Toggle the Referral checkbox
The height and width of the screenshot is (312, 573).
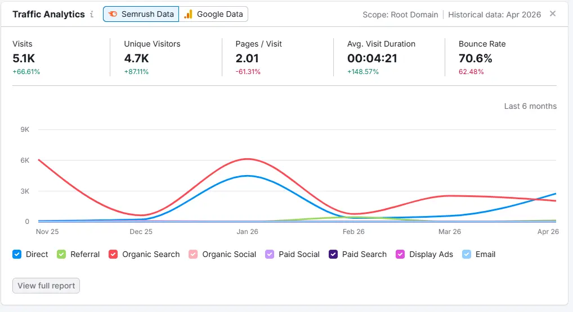(x=61, y=254)
